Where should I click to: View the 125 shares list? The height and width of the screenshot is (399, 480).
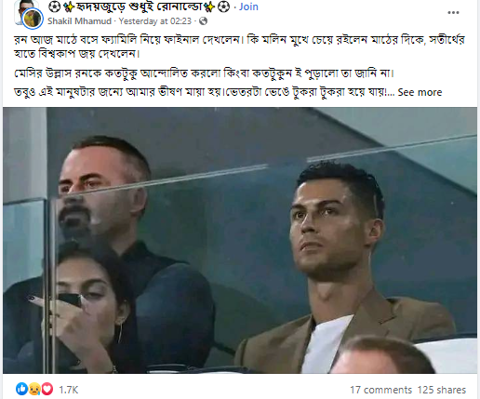click(442, 390)
